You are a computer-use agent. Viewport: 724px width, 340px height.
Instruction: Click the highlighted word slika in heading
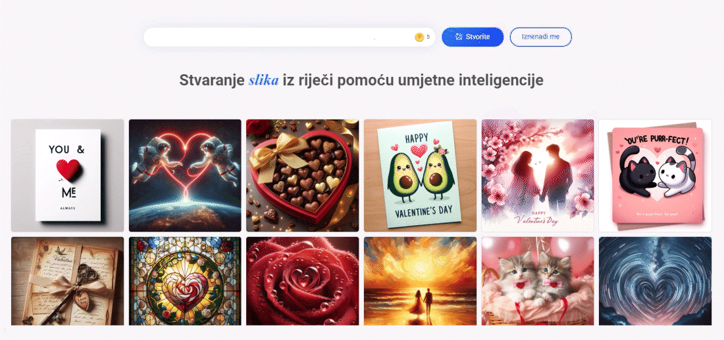(264, 80)
